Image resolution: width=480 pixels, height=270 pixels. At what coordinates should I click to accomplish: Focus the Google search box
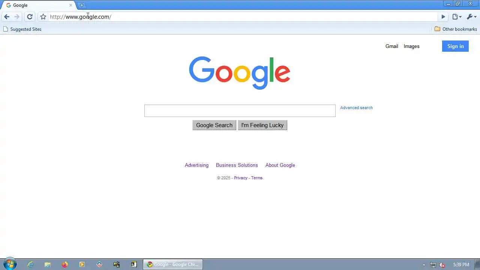(x=240, y=111)
